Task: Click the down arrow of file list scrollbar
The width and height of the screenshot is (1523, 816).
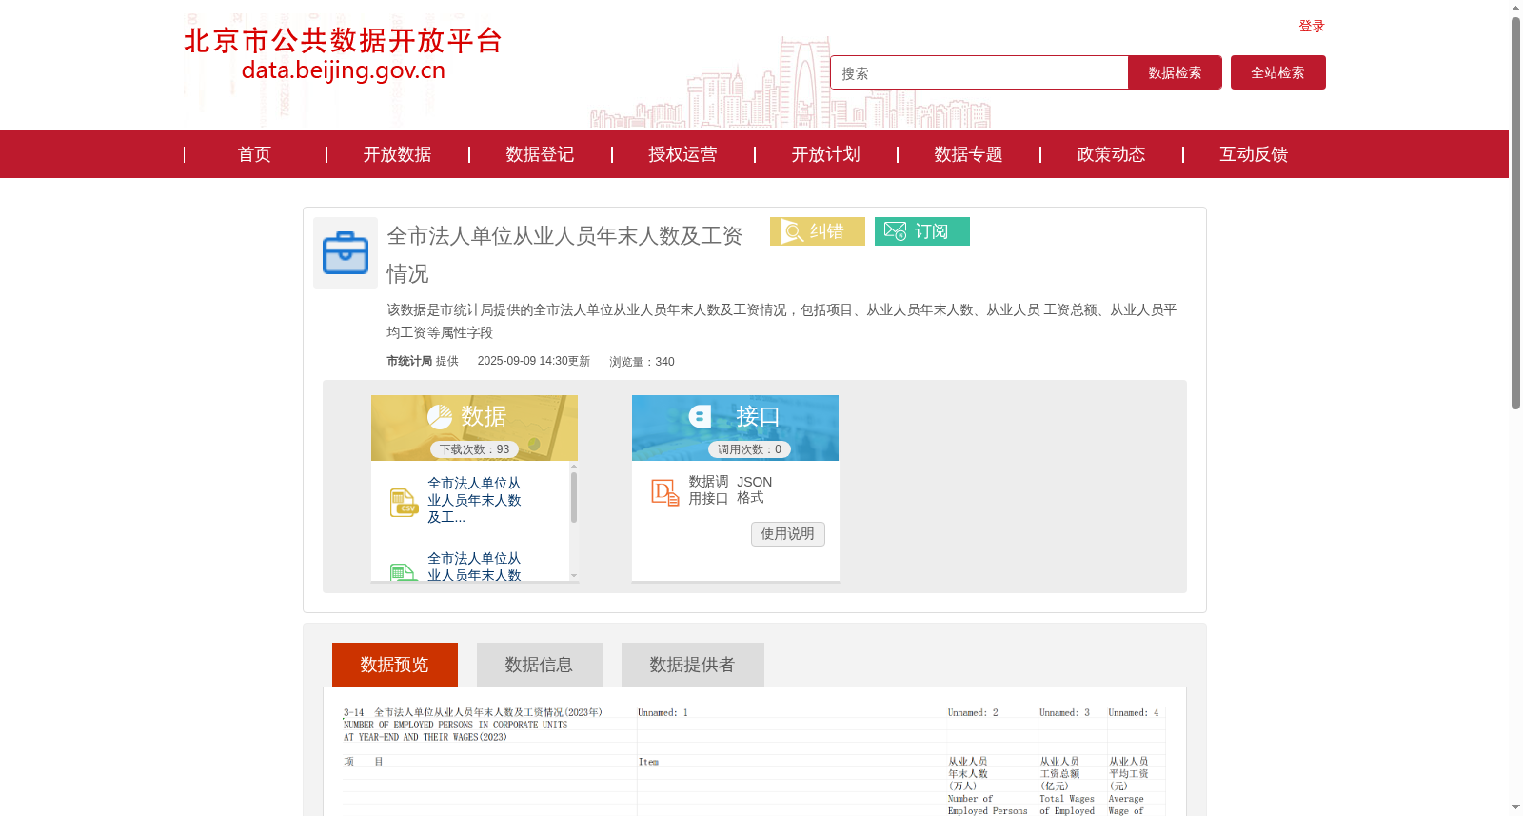Action: [574, 575]
